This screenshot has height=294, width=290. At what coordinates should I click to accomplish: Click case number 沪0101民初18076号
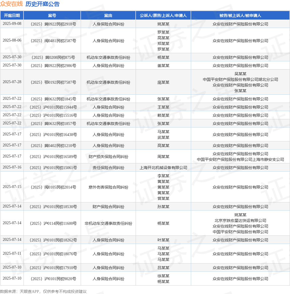point(54,254)
